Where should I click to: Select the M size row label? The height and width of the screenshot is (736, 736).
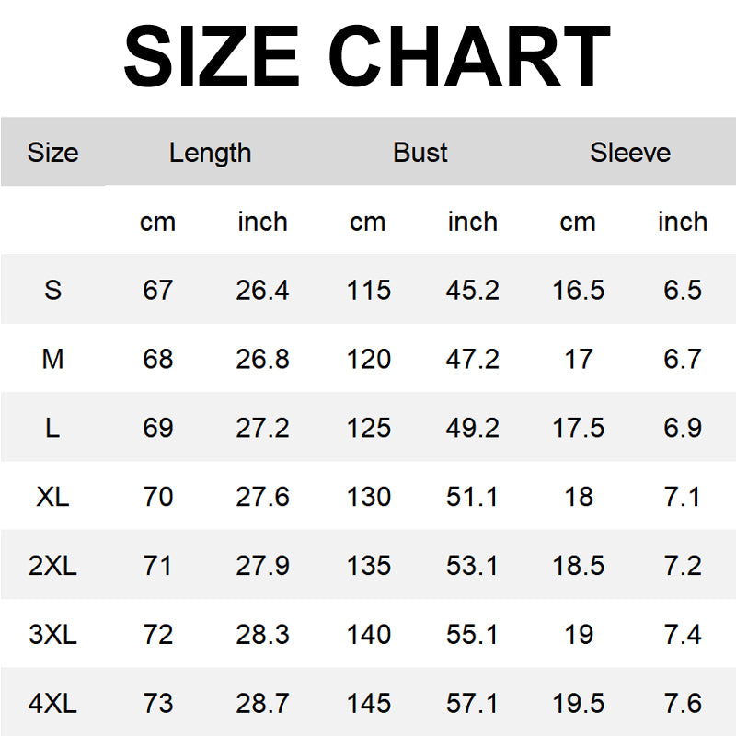pos(52,360)
